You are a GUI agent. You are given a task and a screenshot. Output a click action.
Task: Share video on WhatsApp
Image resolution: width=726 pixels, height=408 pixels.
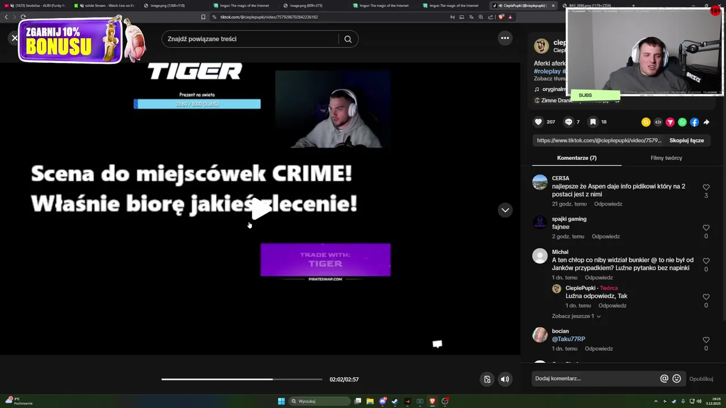pyautogui.click(x=682, y=122)
